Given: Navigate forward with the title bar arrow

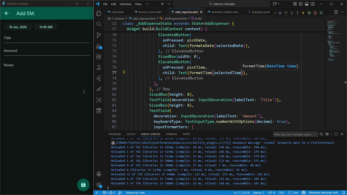Looking at the screenshot, I should pos(168,4).
